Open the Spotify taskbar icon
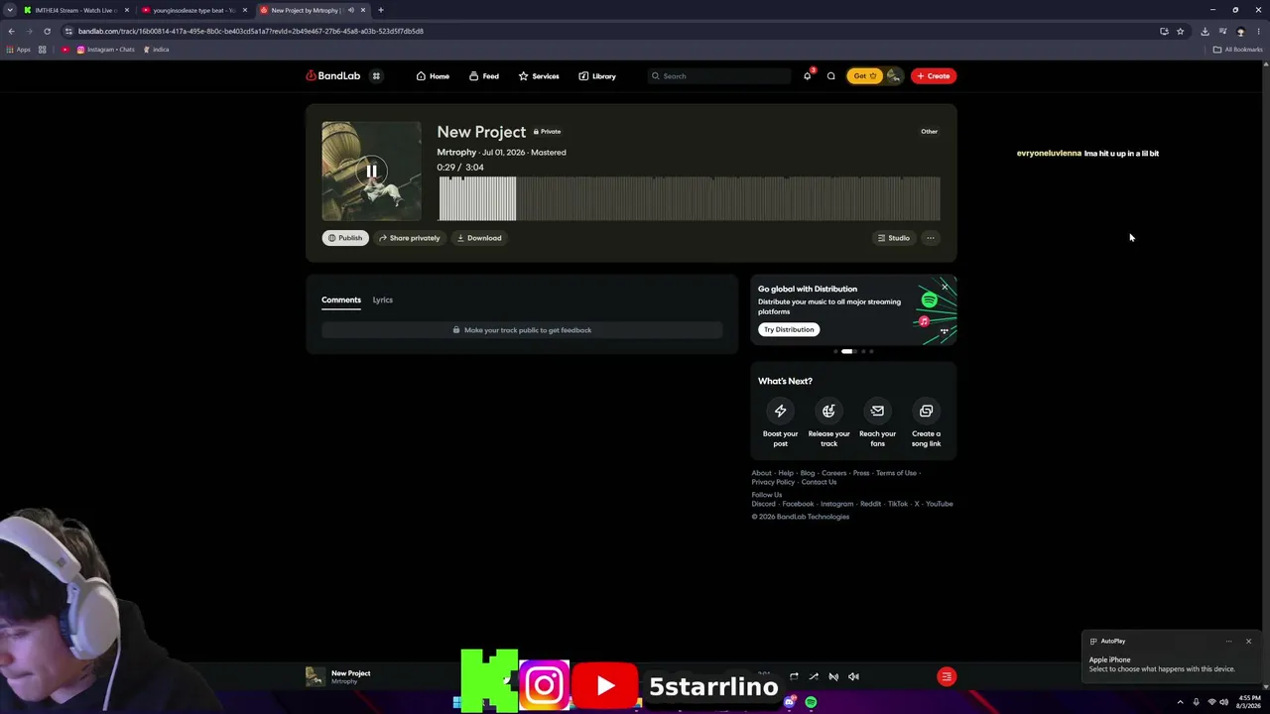The height and width of the screenshot is (714, 1270). pos(811,702)
